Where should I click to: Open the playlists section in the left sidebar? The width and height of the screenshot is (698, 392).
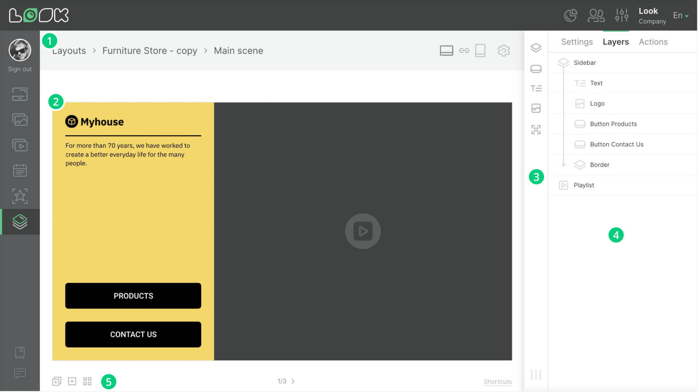[x=20, y=145]
